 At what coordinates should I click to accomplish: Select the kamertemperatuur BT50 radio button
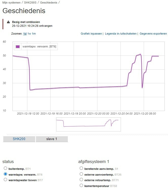coord(81,185)
